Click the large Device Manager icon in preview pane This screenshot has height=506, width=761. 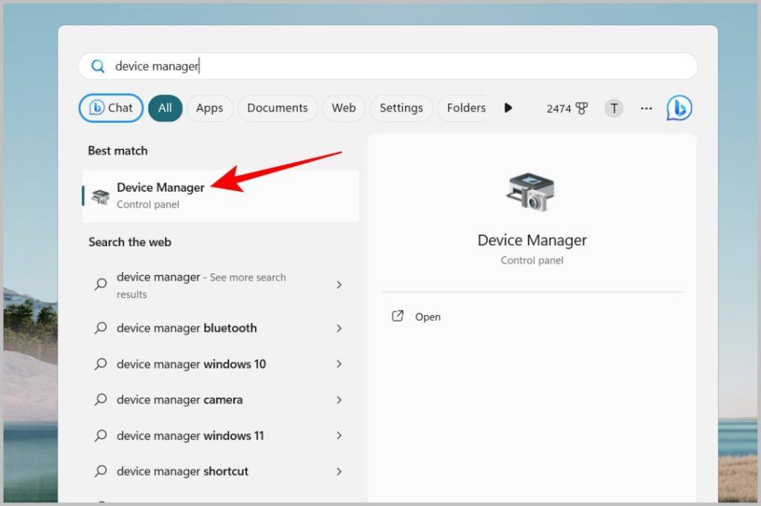[x=531, y=192]
